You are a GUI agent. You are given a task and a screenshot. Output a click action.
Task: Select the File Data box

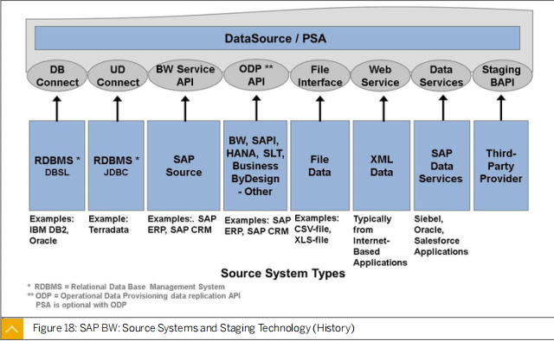pyautogui.click(x=319, y=166)
